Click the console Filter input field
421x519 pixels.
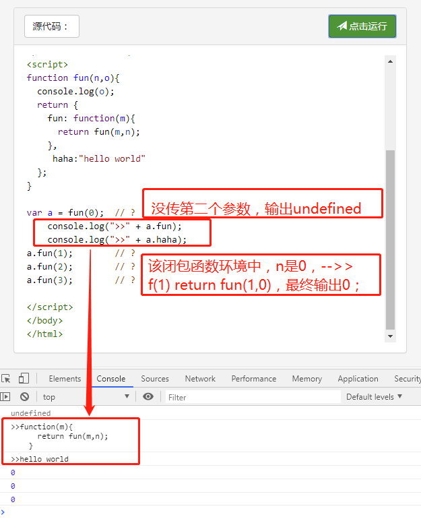pyautogui.click(x=253, y=397)
